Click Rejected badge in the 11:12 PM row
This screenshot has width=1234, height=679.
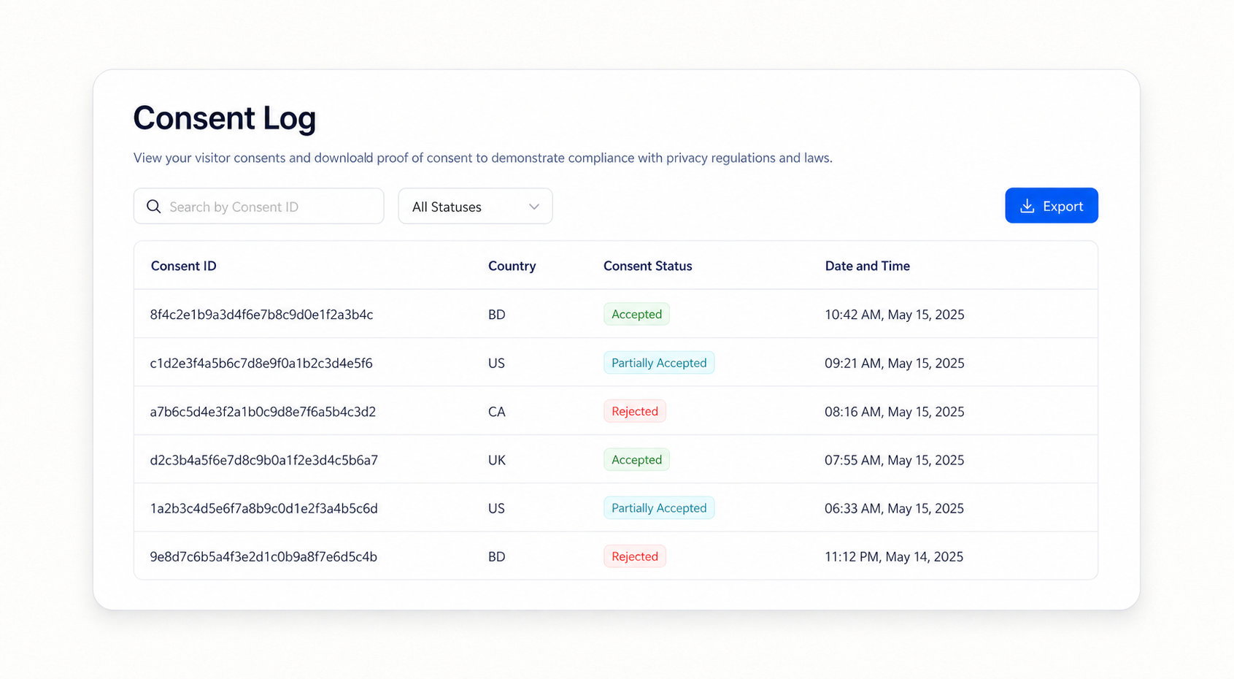point(635,556)
